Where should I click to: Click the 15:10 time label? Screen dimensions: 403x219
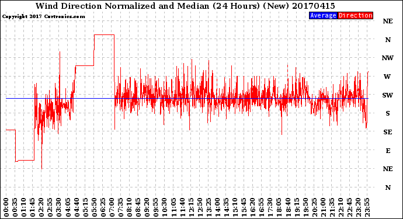point(235,207)
